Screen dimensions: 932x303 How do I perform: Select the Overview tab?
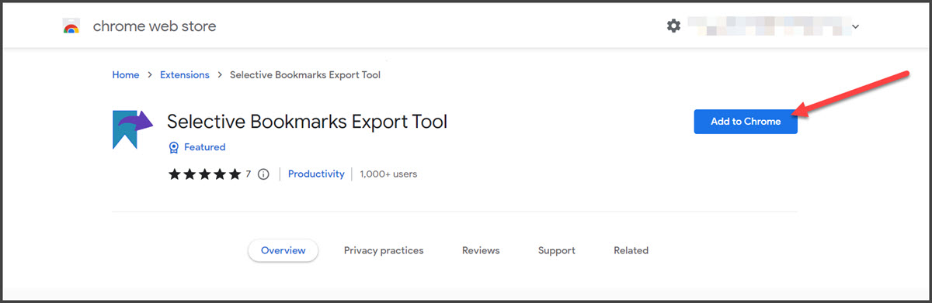coord(283,250)
